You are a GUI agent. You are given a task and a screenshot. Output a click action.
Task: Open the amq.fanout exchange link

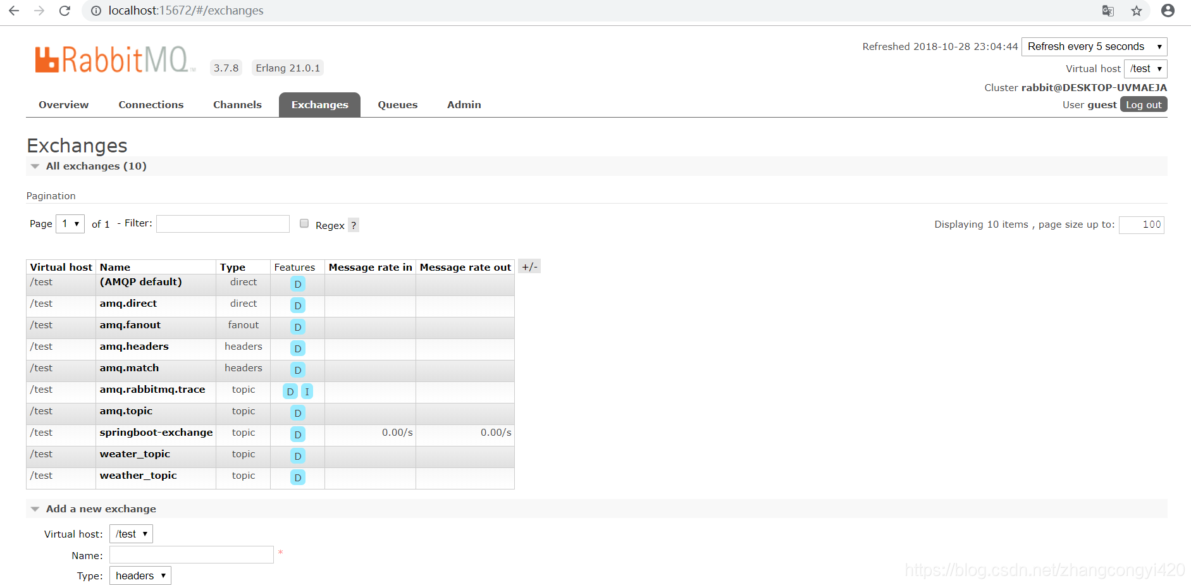pyautogui.click(x=130, y=325)
